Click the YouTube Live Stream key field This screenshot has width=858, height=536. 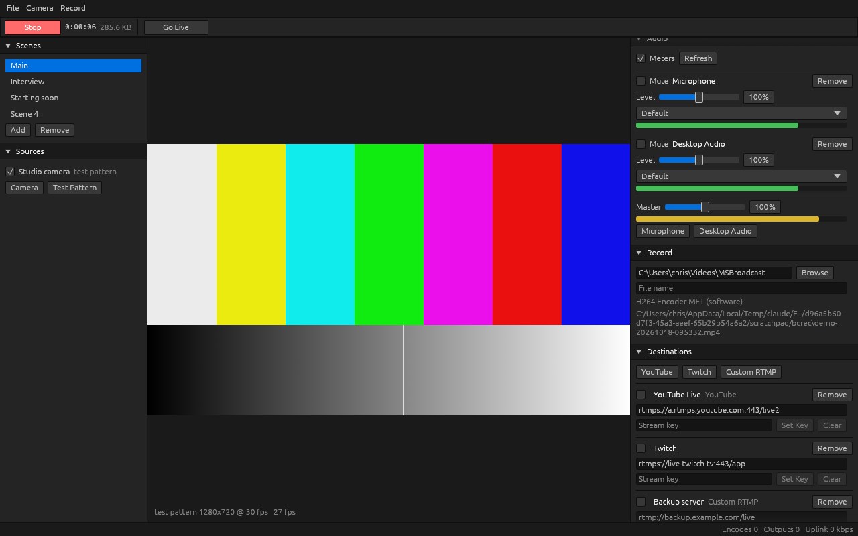704,425
